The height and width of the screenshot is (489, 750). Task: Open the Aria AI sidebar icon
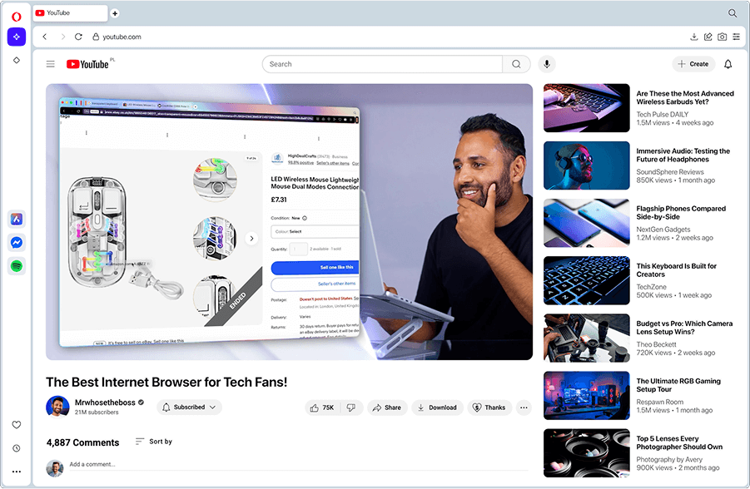(x=17, y=37)
